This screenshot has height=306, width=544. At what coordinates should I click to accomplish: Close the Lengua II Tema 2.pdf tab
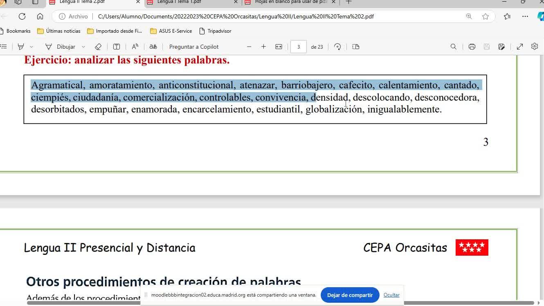(x=138, y=2)
